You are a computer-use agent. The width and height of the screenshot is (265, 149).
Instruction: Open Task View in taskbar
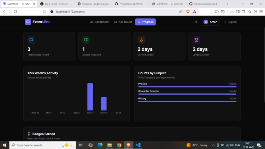tap(81, 145)
